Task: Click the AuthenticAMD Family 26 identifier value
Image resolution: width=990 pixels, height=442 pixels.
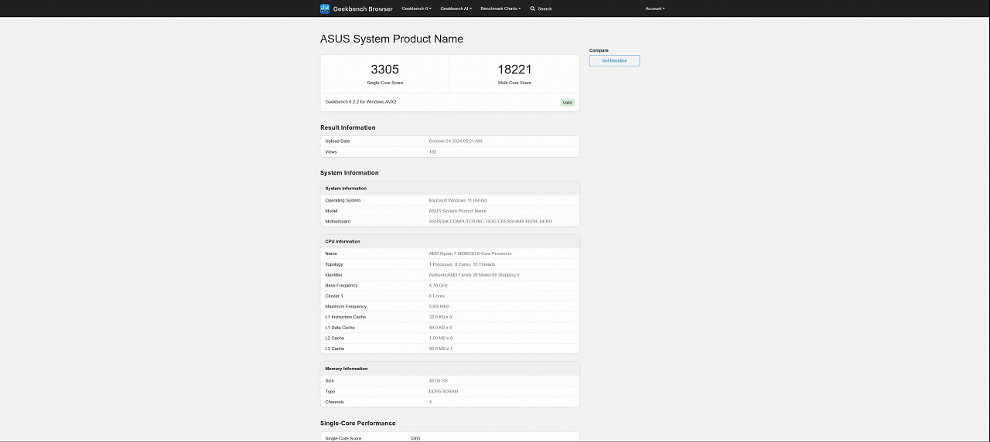Action: tap(474, 275)
